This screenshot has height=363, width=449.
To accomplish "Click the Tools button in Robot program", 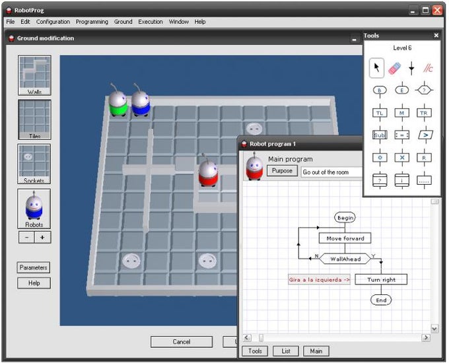I will tap(255, 351).
